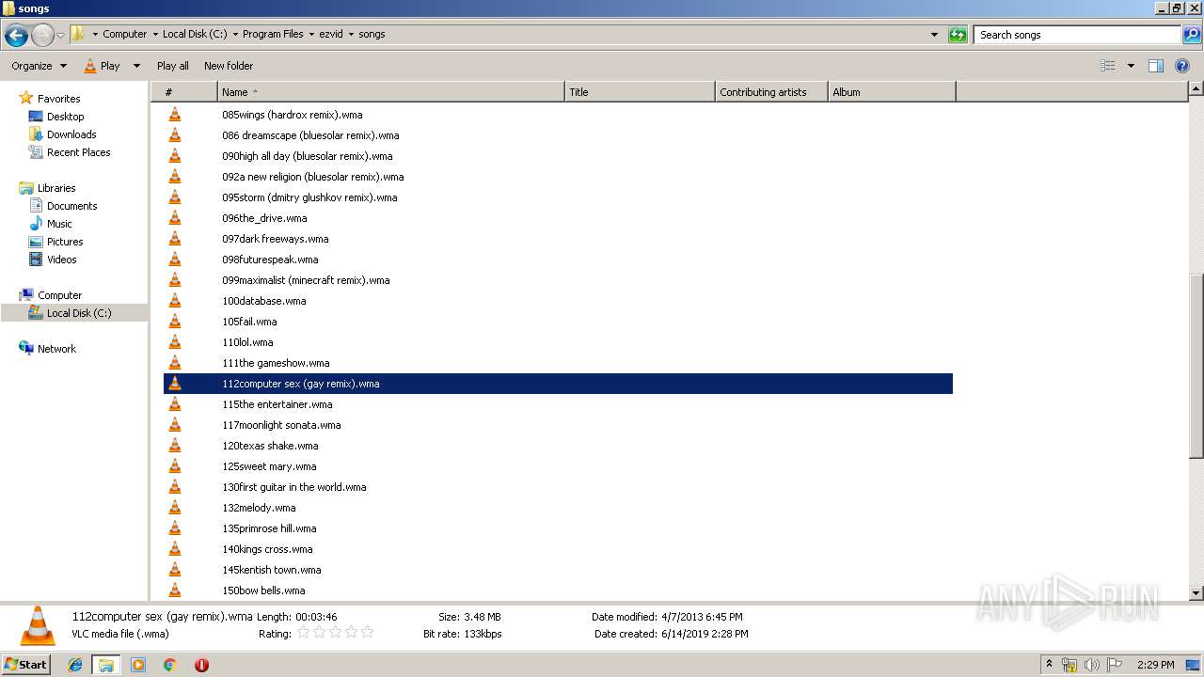Screen dimensions: 1204x677
Task: Click the volume speaker tray icon
Action: [x=1092, y=665]
